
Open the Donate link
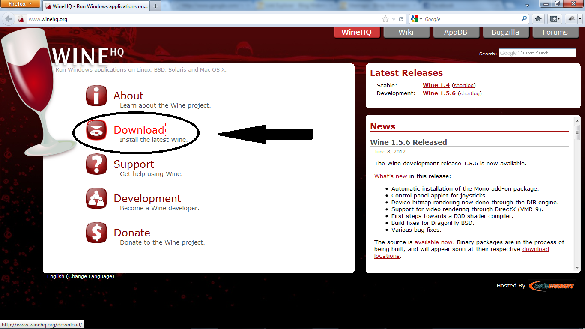tap(132, 233)
